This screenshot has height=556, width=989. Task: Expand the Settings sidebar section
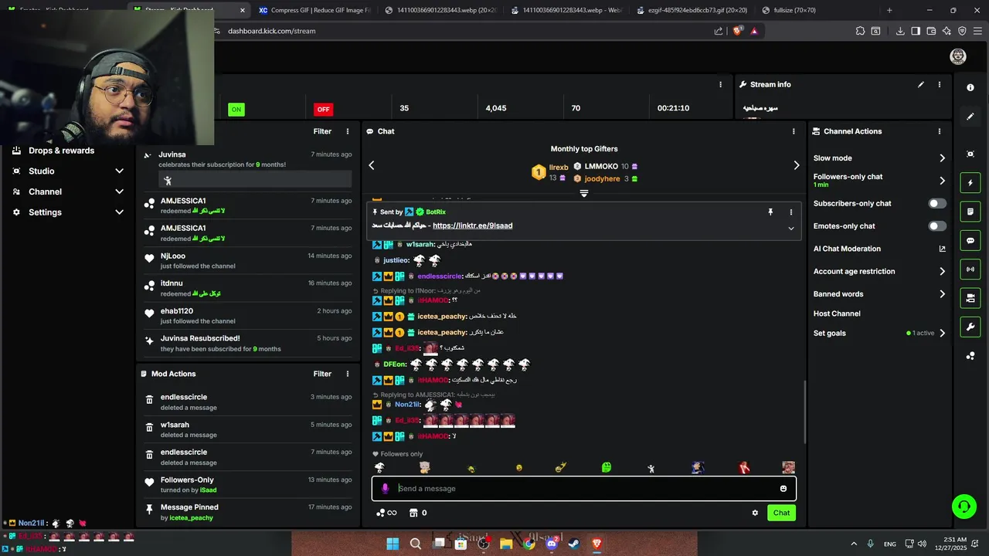pyautogui.click(x=119, y=212)
